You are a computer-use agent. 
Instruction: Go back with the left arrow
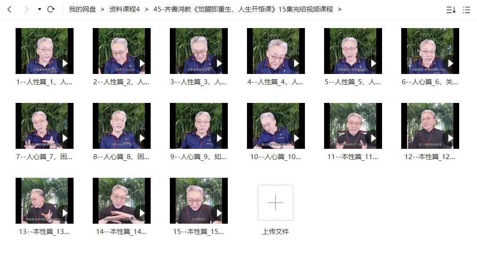tap(9, 9)
